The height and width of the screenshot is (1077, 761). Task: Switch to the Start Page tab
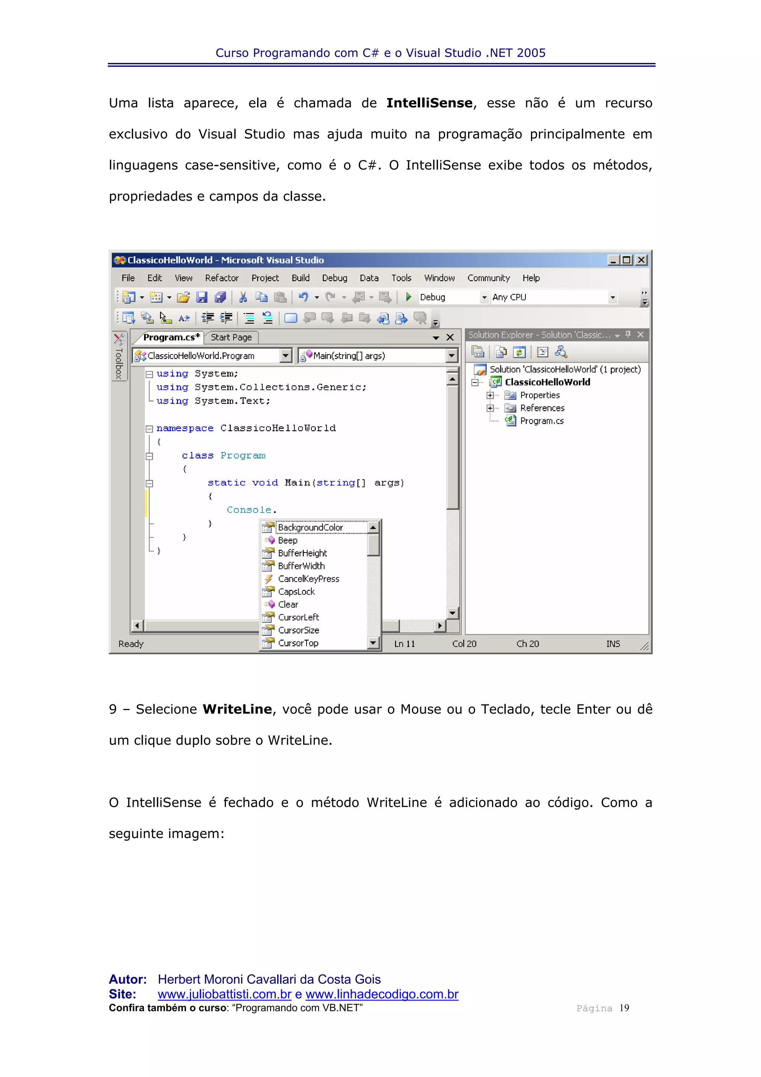point(231,337)
